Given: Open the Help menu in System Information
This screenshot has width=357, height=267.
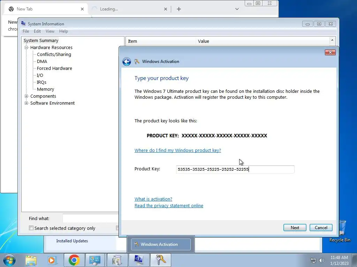Looking at the screenshot, I should 63,31.
